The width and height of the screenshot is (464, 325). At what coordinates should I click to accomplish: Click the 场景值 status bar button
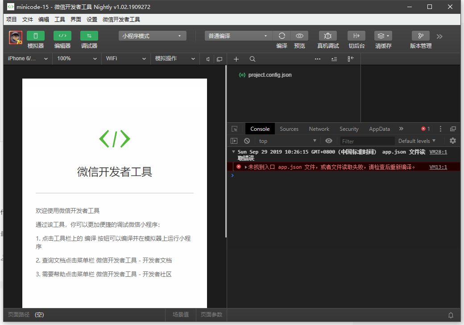click(181, 315)
